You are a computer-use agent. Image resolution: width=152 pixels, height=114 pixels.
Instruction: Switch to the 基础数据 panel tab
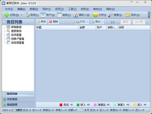18,105
